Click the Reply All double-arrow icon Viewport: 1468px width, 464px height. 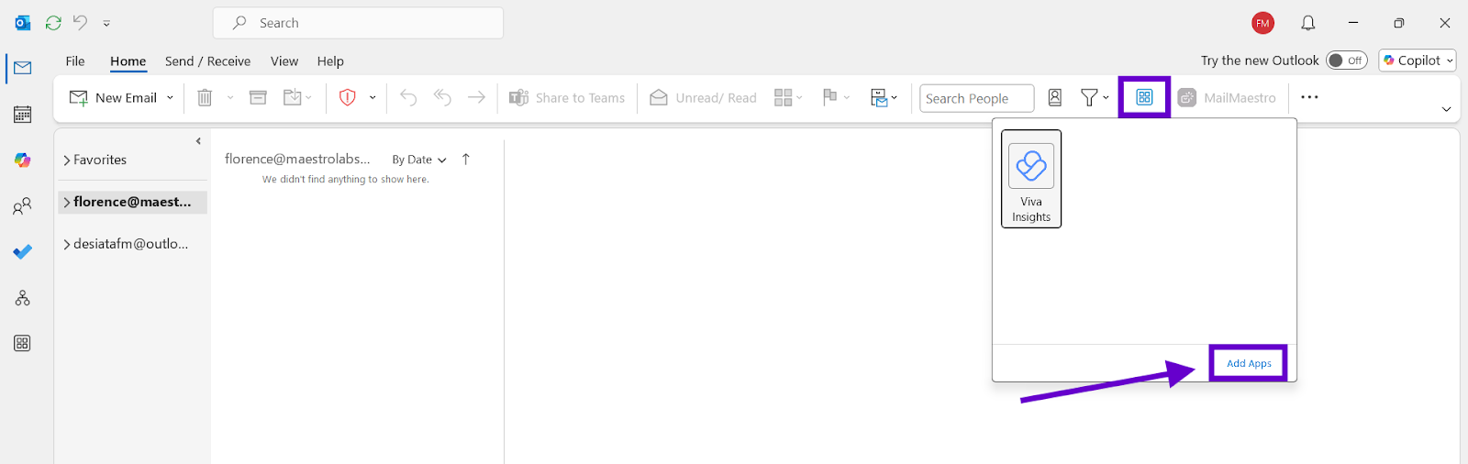(442, 97)
